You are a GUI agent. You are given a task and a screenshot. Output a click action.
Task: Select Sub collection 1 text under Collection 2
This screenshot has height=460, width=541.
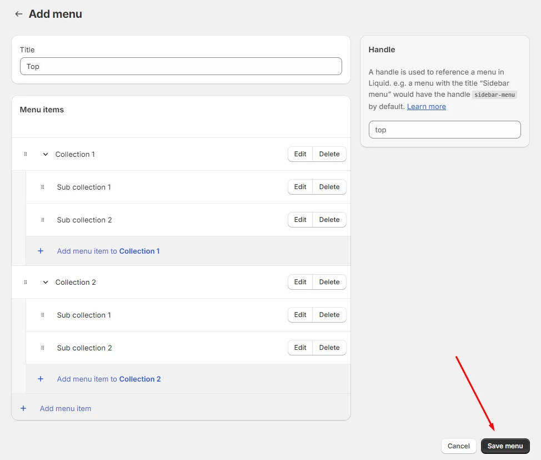84,315
